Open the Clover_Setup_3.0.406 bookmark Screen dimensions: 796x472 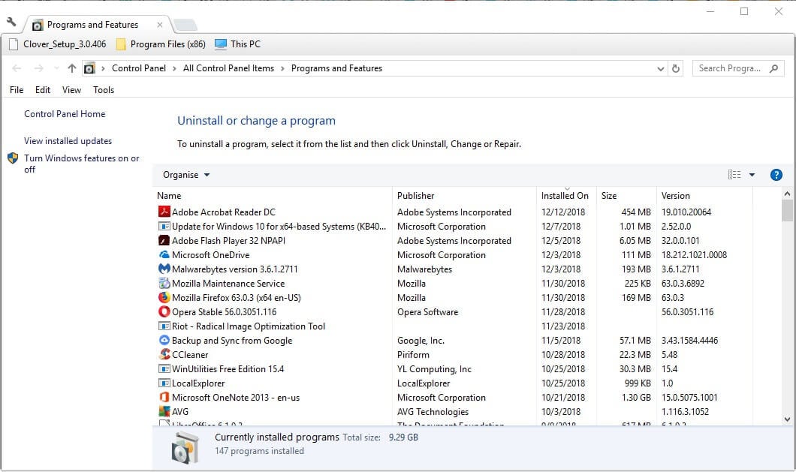(x=57, y=44)
